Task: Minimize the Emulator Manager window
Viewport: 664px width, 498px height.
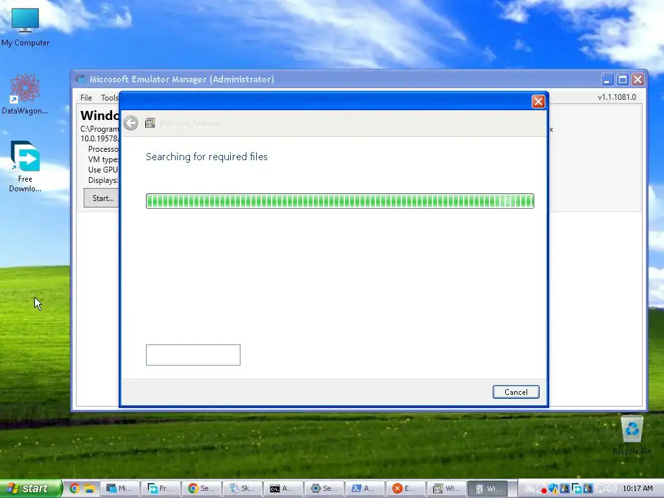Action: [607, 79]
